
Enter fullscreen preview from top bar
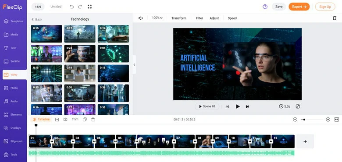point(89,7)
